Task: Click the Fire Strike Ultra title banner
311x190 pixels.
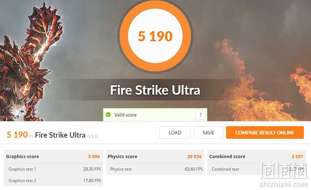Action: (155, 90)
